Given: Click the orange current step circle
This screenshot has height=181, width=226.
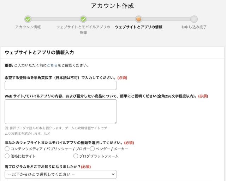Looking at the screenshot, I should click(139, 19).
